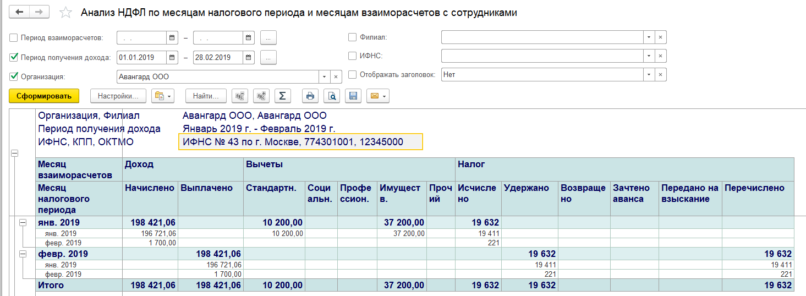Open the Филиал dropdown list
The height and width of the screenshot is (296, 806).
tap(649, 37)
